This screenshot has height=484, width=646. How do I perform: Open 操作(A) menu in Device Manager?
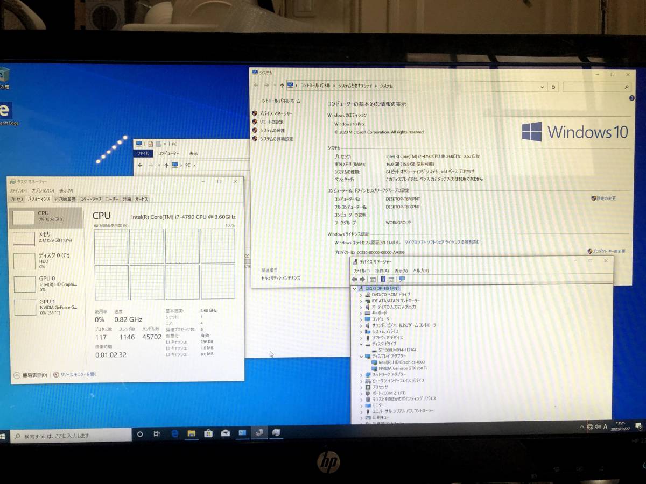(382, 271)
